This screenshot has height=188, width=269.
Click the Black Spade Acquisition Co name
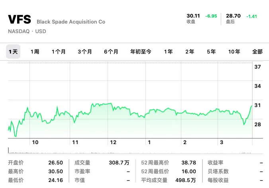(x=71, y=22)
